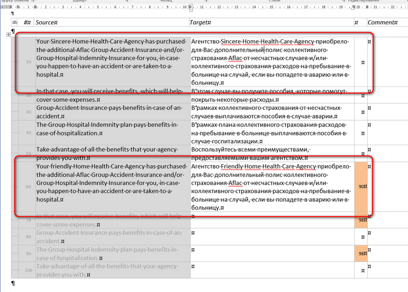
Task: Click segment number cell '6'
Action: click(27, 187)
